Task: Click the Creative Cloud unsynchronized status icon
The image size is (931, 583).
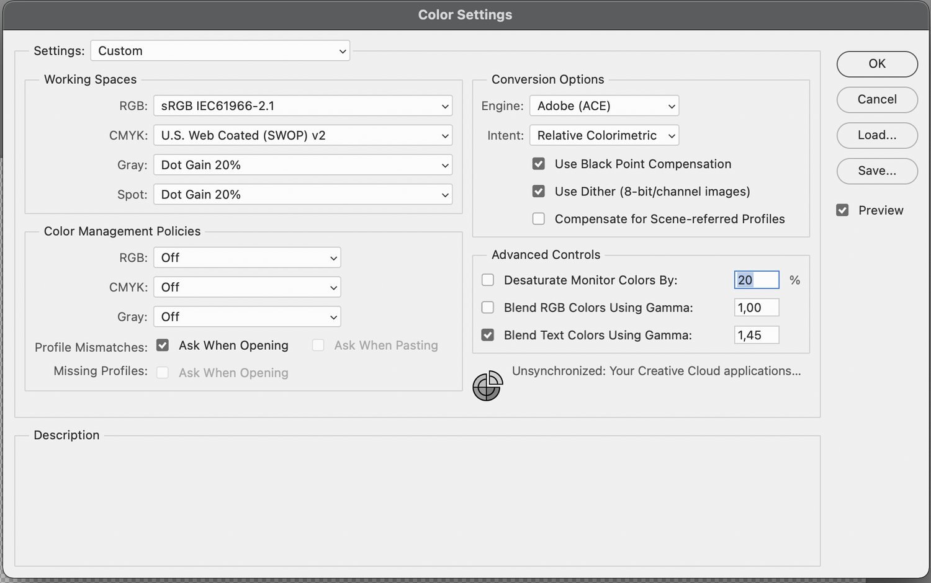Action: click(487, 386)
